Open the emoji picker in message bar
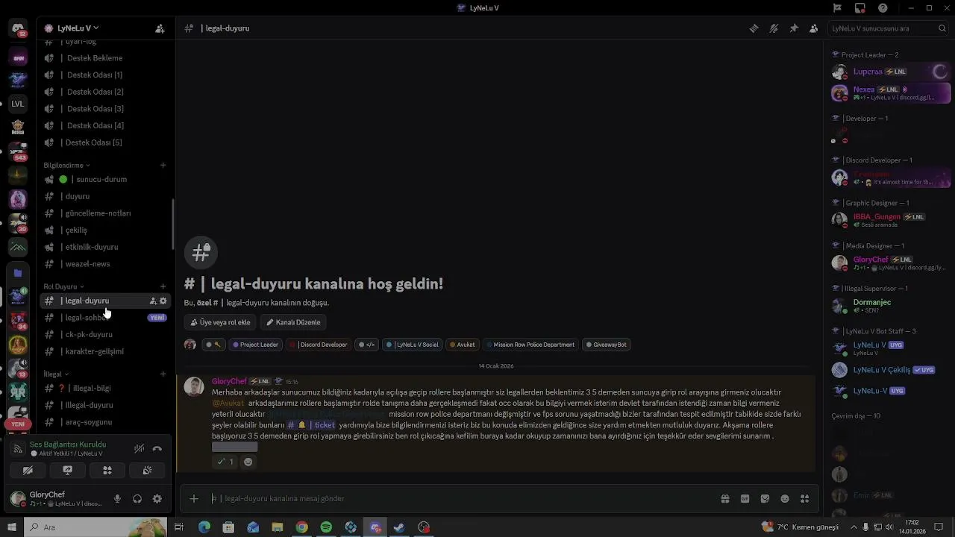The image size is (955, 537). [x=785, y=499]
